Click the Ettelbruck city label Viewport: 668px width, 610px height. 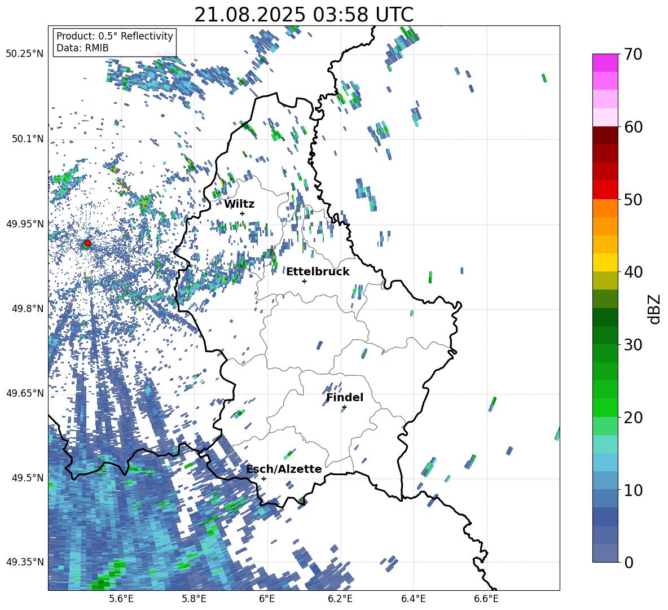318,272
